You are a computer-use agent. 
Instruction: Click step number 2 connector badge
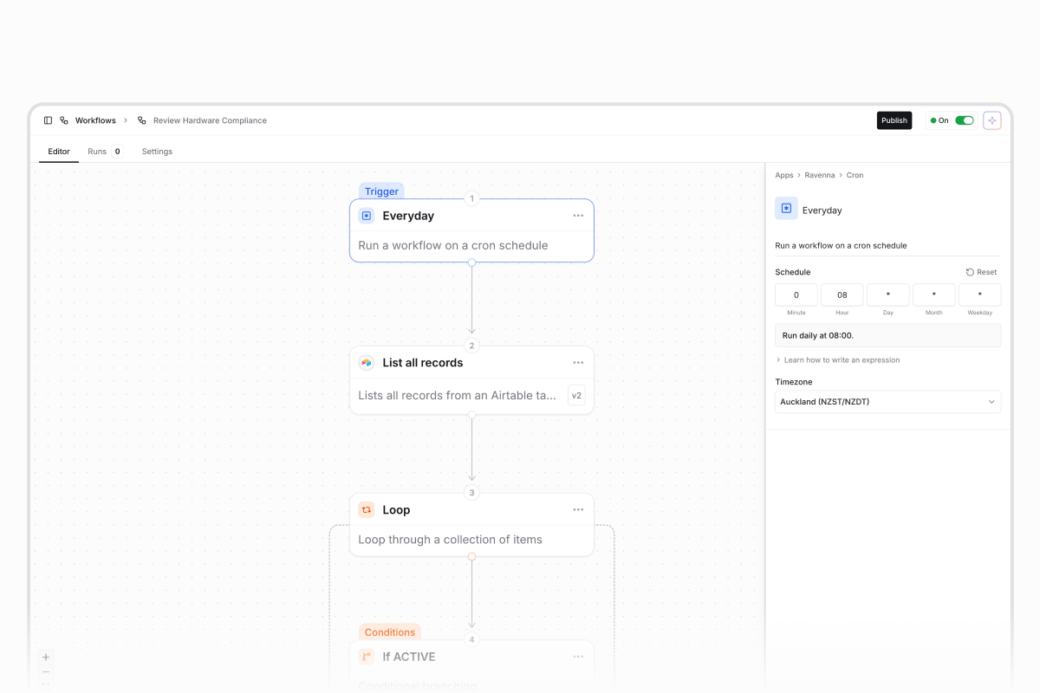tap(472, 346)
